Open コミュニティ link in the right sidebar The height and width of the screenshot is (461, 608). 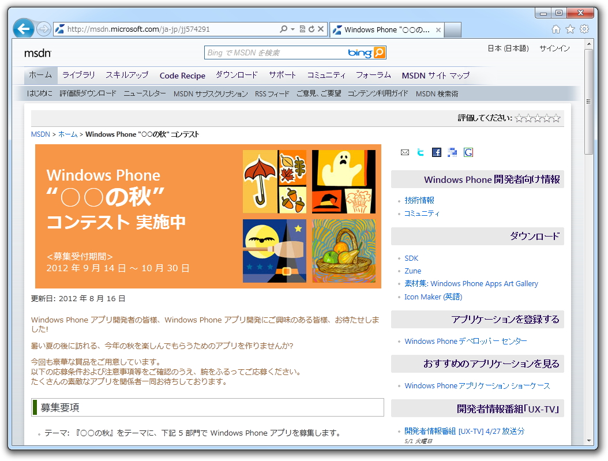(x=422, y=213)
